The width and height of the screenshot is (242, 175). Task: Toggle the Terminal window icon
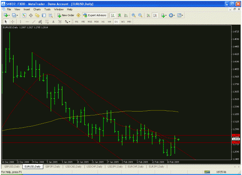point(44,15)
